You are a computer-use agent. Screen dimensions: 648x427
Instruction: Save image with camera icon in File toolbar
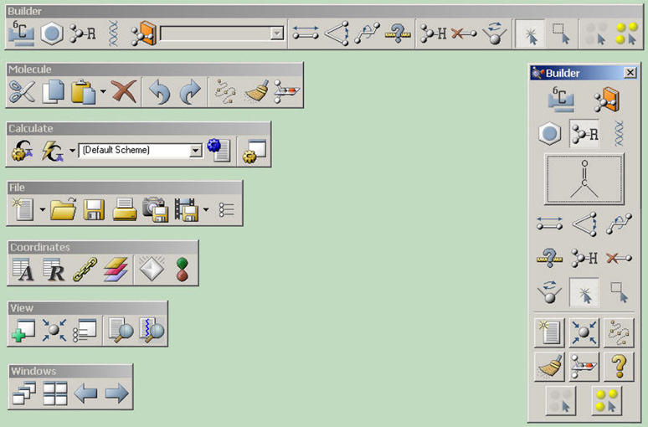tap(155, 209)
